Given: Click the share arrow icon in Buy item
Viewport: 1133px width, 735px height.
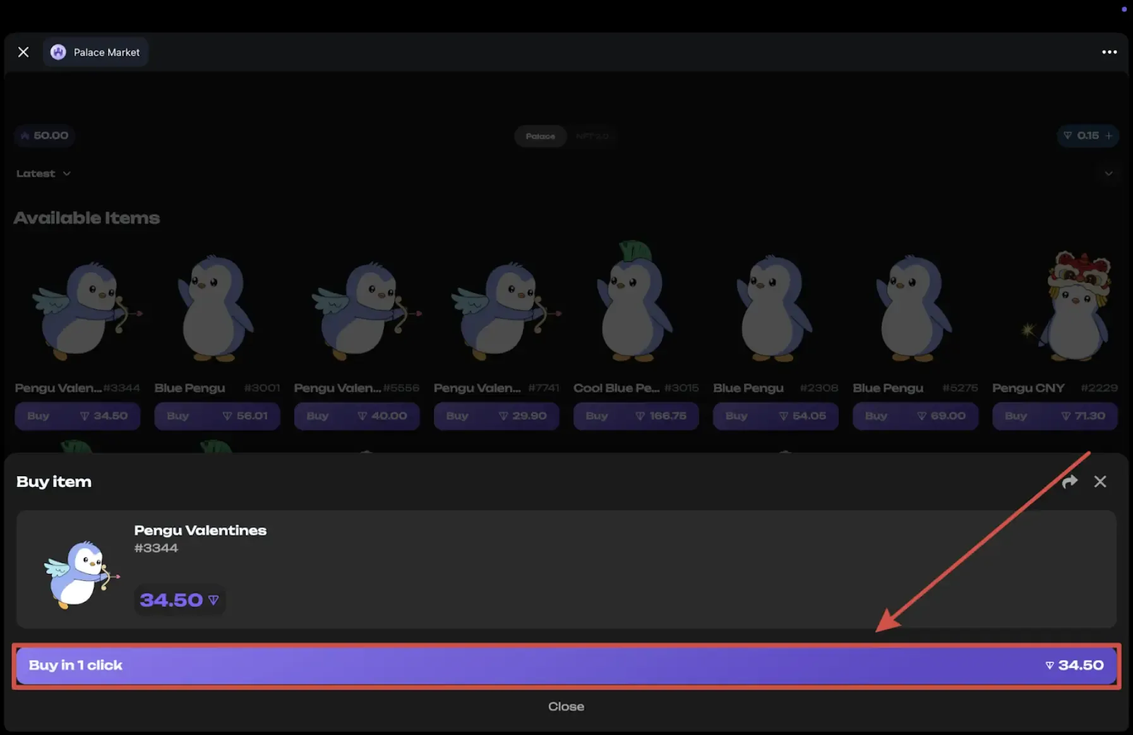Looking at the screenshot, I should pyautogui.click(x=1069, y=482).
